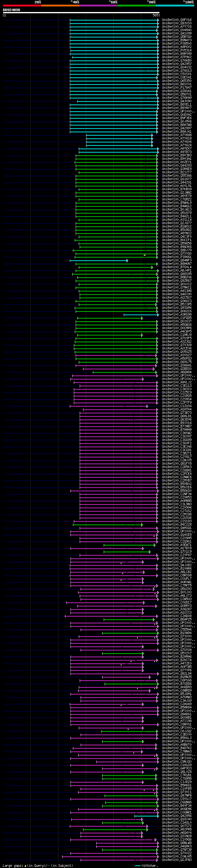Select the UniRef100_Q93XS0 hit label
This screenshot has width=197, height=868.
tap(177, 23)
